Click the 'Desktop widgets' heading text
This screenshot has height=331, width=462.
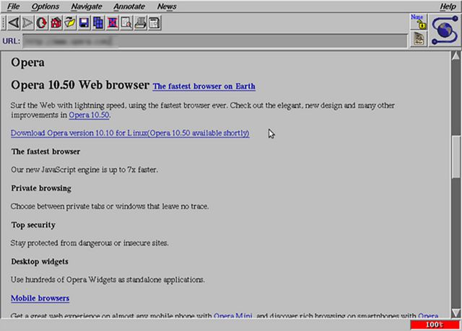pyautogui.click(x=40, y=262)
